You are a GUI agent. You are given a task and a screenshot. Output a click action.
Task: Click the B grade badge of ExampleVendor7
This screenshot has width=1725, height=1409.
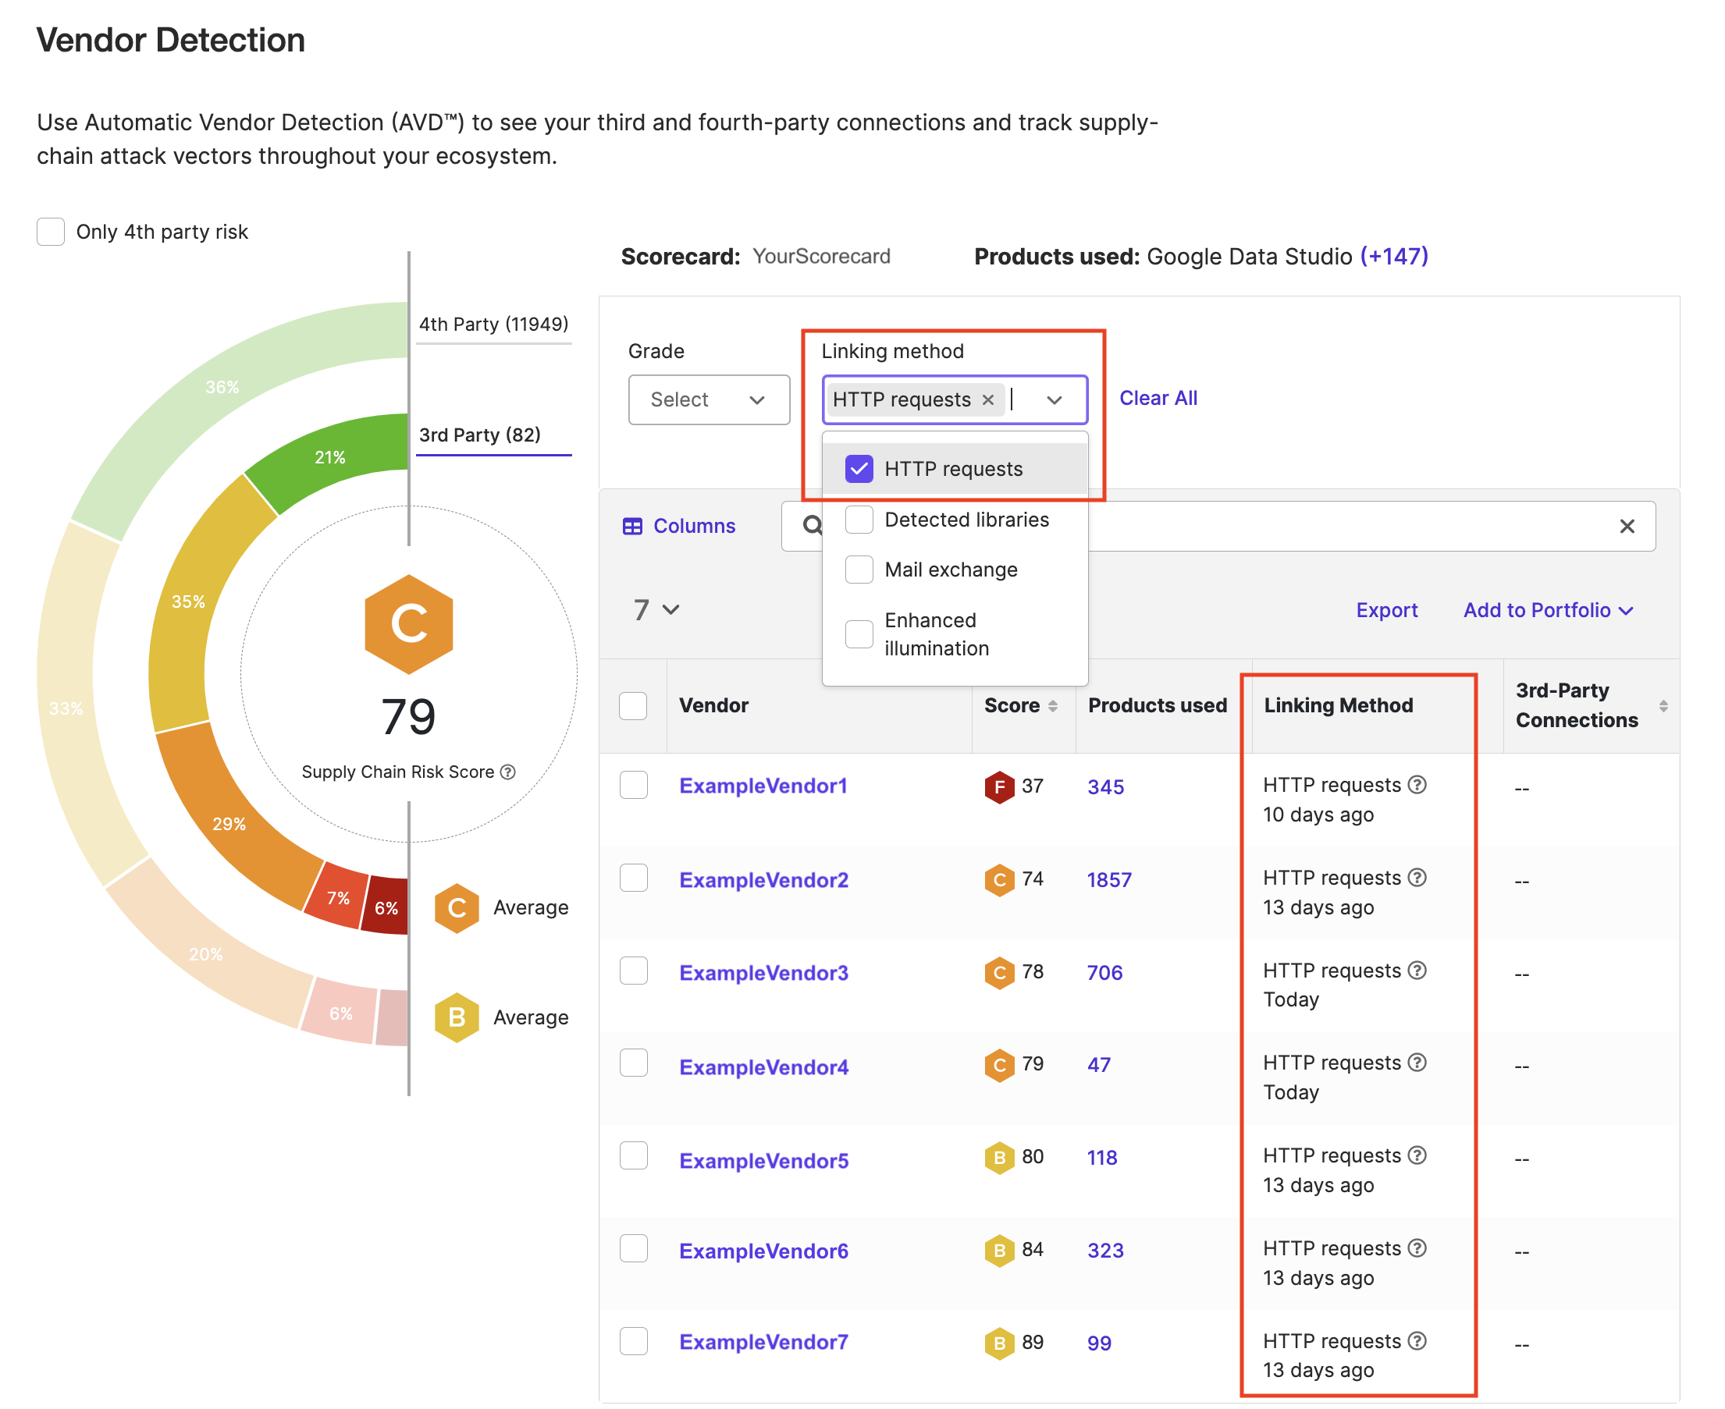999,1343
